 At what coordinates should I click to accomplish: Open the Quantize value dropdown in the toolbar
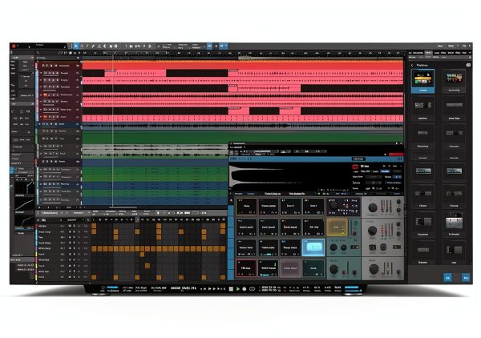[169, 46]
